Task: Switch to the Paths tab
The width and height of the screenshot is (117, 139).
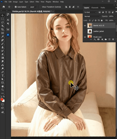Action: click(x=103, y=8)
